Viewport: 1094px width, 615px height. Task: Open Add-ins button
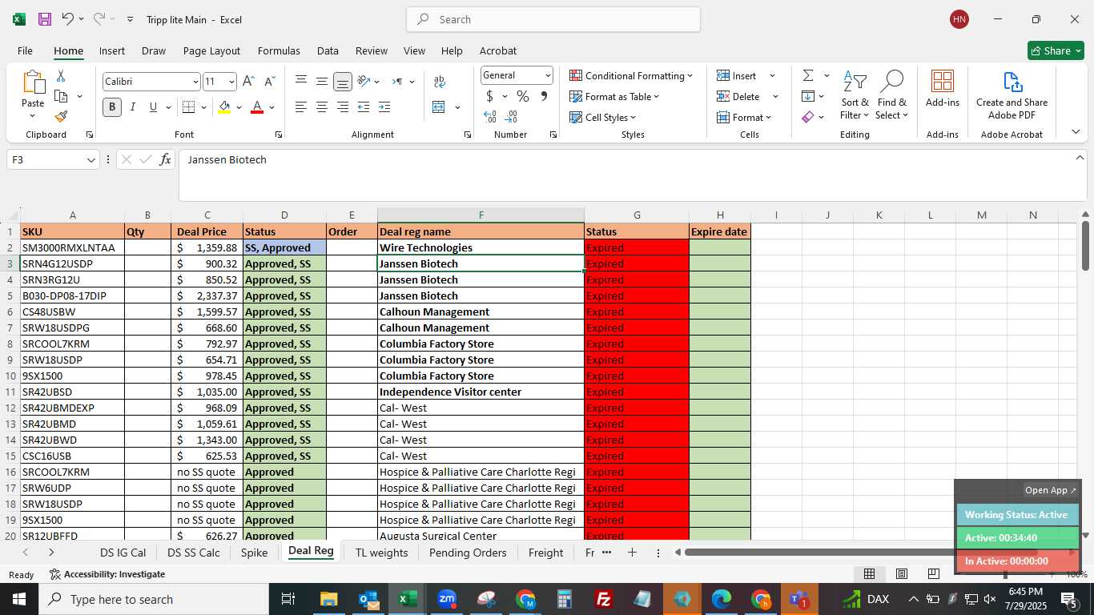coord(943,89)
